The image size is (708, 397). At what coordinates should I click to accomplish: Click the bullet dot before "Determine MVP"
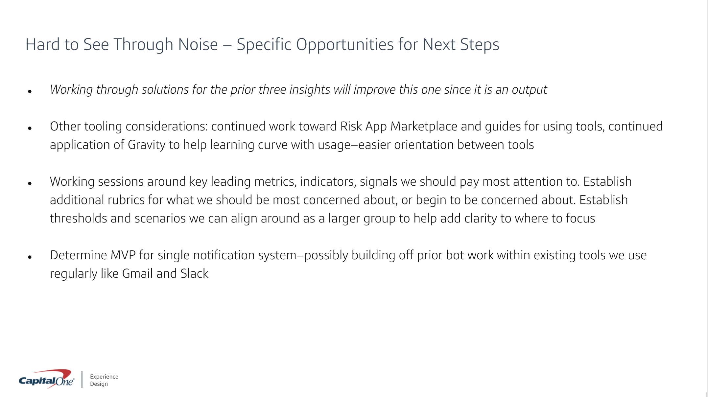(30, 257)
